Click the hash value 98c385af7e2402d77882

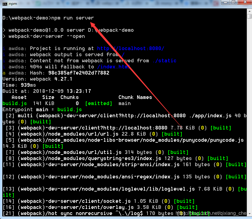pyautogui.click(x=79, y=73)
